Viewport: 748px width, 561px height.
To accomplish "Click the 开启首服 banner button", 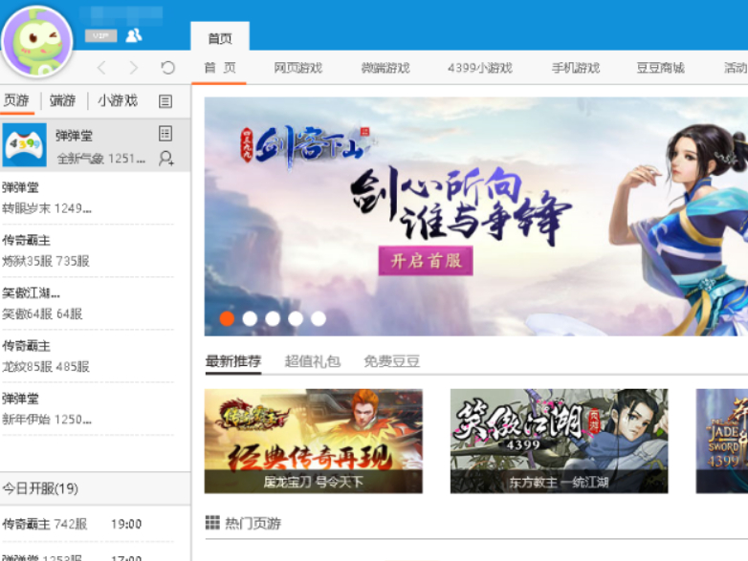I will pyautogui.click(x=426, y=261).
